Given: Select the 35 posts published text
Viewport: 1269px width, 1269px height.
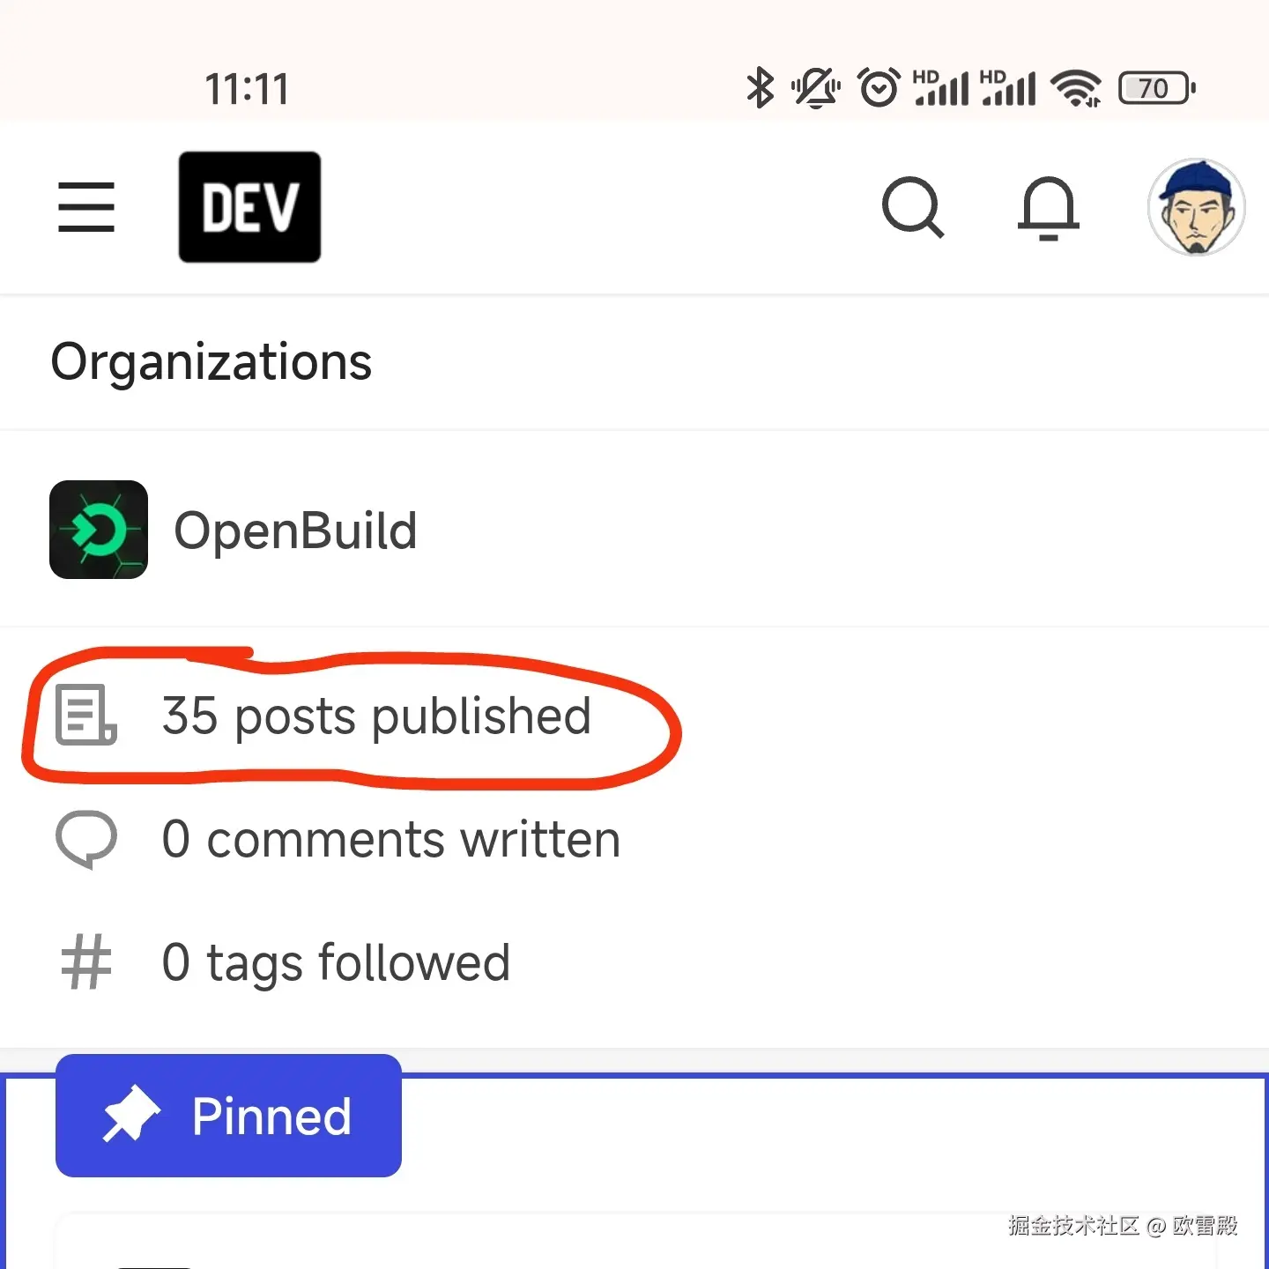Looking at the screenshot, I should [x=376, y=716].
